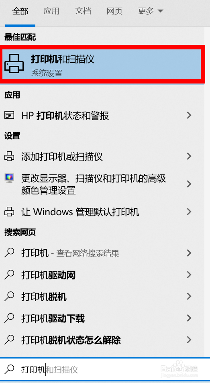
Task: Click the search input field with 打印机
Action: [105, 370]
